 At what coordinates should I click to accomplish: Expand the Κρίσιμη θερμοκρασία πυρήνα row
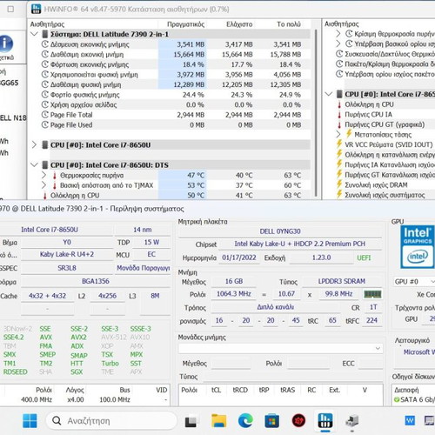338,34
